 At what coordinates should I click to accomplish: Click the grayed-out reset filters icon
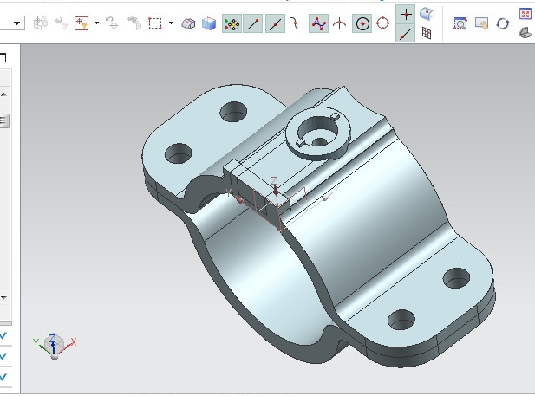[x=62, y=23]
